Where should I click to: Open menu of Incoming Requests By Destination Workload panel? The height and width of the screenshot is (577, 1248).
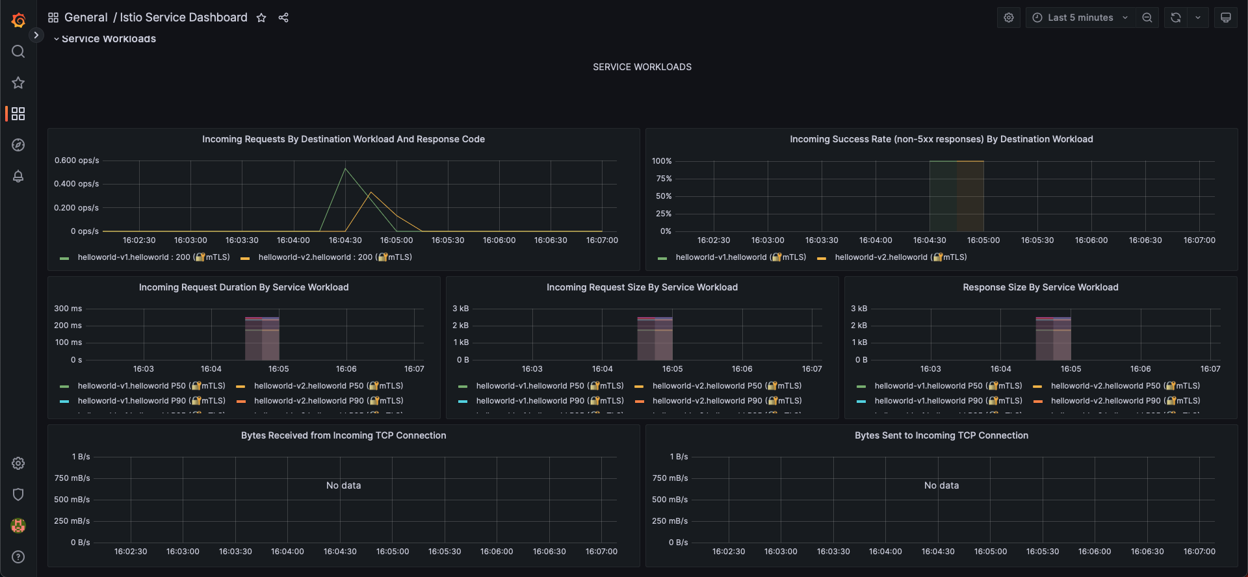click(x=343, y=139)
